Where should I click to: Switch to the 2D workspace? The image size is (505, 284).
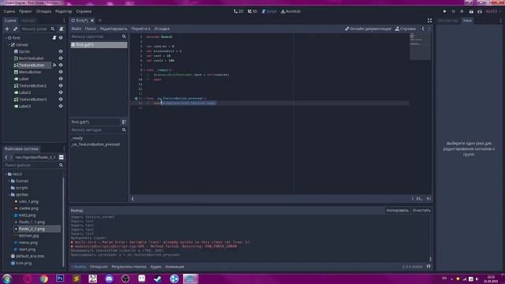coord(238,11)
